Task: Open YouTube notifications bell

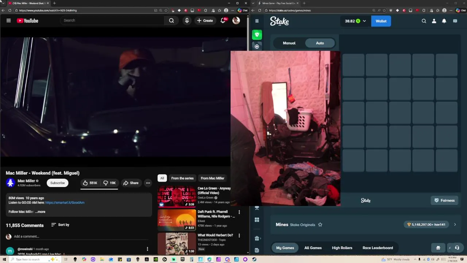Action: [223, 20]
